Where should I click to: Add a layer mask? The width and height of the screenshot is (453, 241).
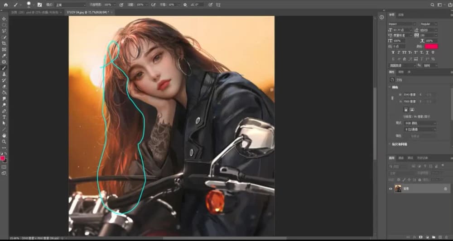(421, 237)
